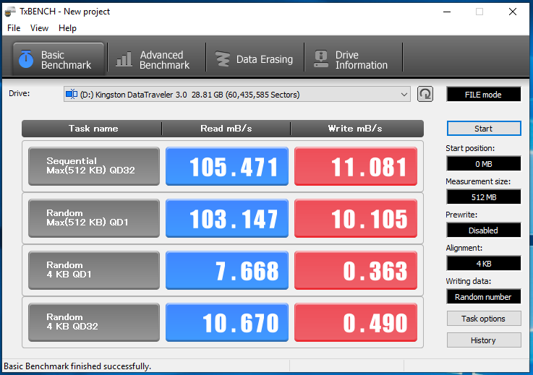Click the stopwatch icon on Basic Benchmark tab
Image resolution: width=533 pixels, height=375 pixels.
[x=26, y=59]
